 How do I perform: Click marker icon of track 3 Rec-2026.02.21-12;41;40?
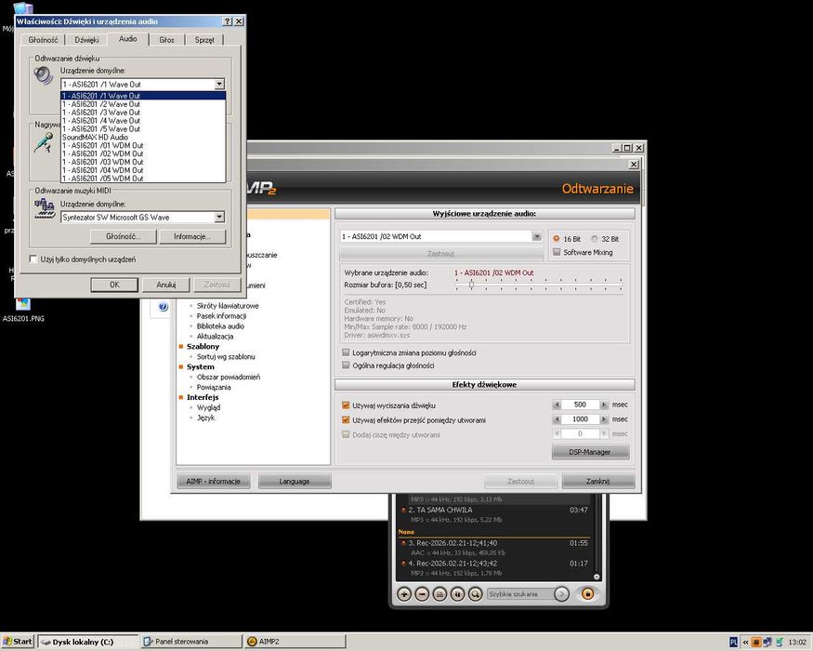(x=403, y=543)
